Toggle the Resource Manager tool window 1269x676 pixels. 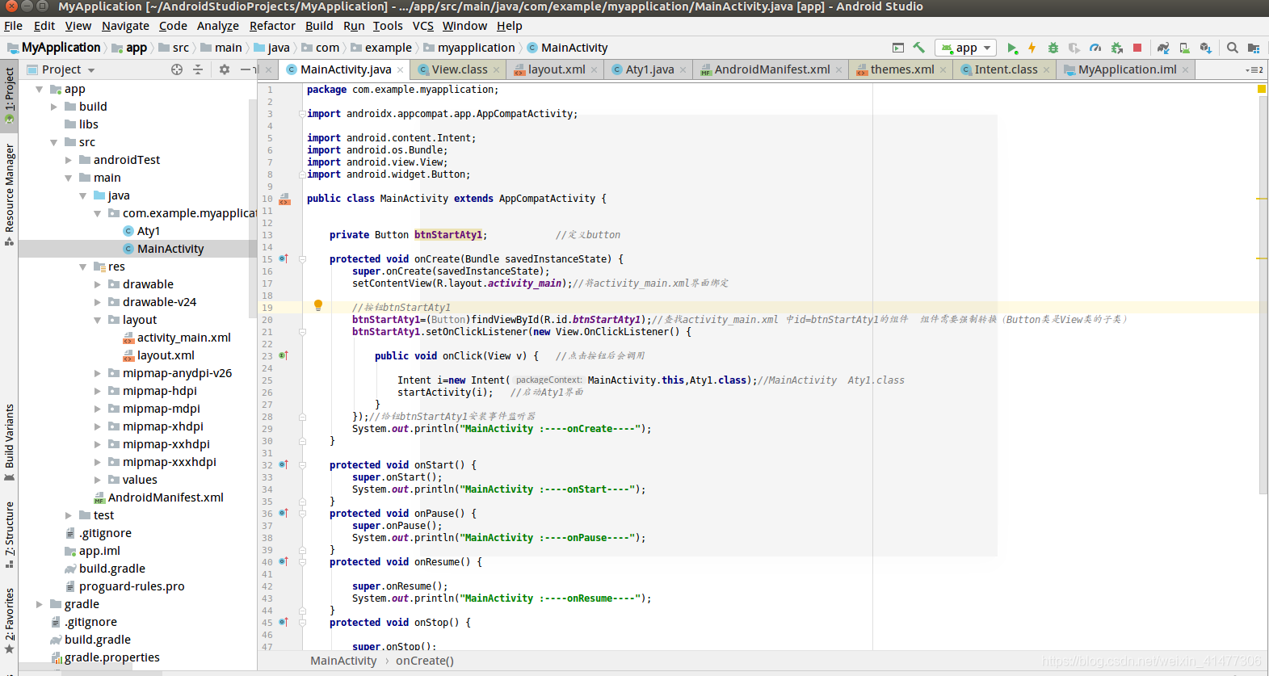pyautogui.click(x=9, y=194)
